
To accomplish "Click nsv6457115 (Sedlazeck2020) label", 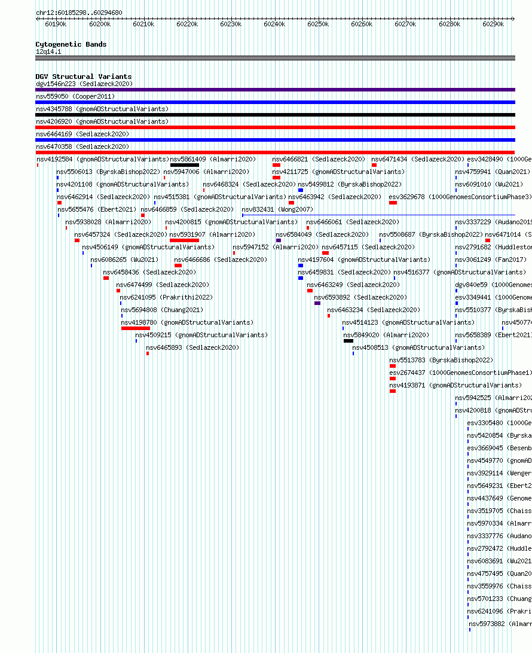I will pos(368,247).
